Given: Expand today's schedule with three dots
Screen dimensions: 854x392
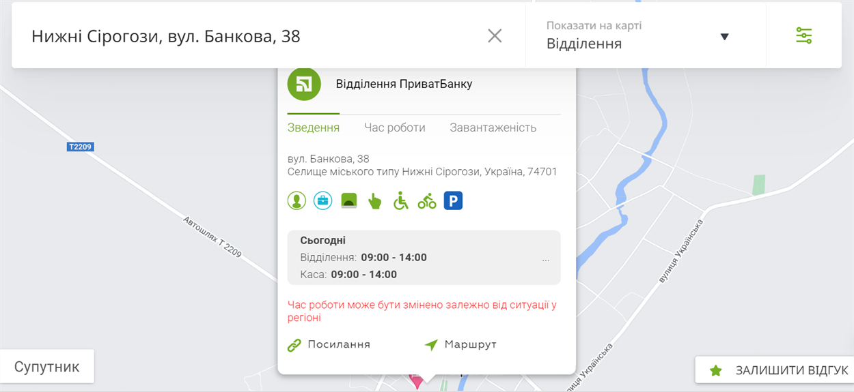Looking at the screenshot, I should [x=545, y=260].
